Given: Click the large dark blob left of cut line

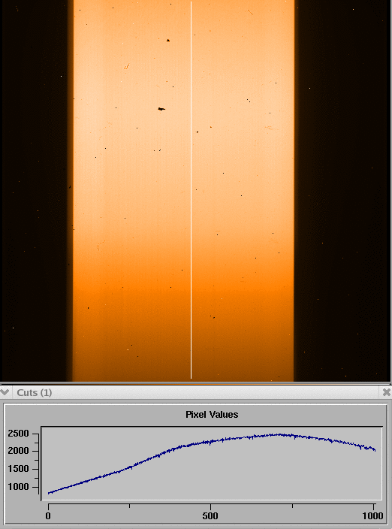Looking at the screenshot, I should (x=161, y=109).
